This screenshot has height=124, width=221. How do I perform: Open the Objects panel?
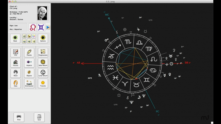(x=29, y=73)
